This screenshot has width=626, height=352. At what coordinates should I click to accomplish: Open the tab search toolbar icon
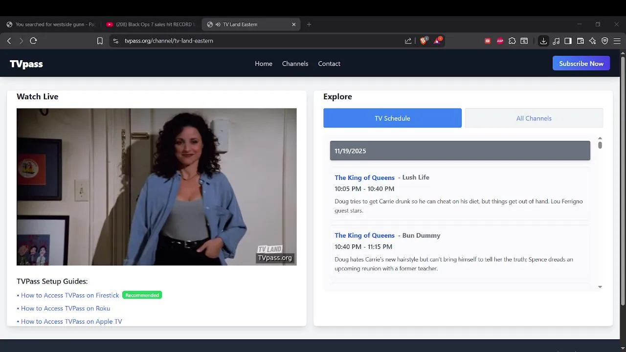(x=524, y=41)
